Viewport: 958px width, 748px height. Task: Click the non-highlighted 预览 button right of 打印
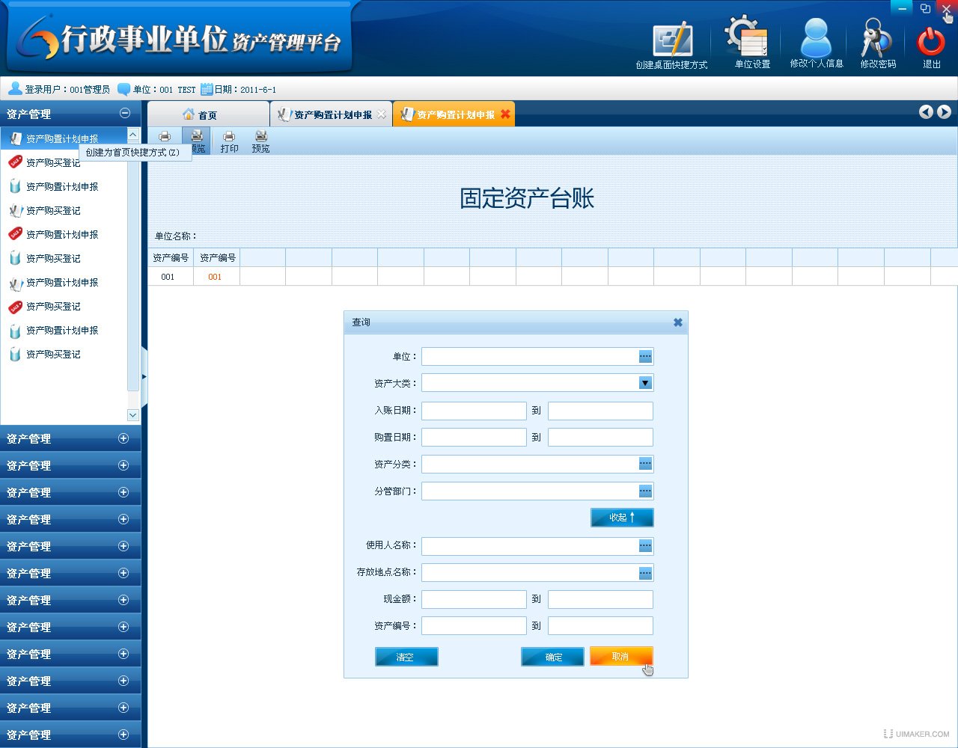pos(260,141)
